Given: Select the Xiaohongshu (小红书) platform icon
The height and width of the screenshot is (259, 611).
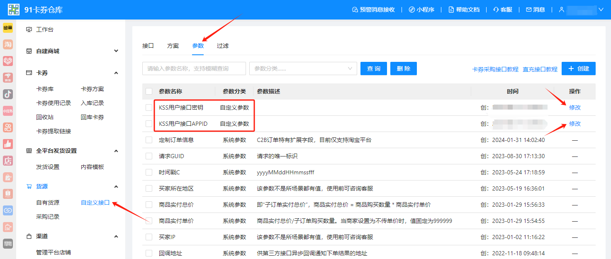Looking at the screenshot, I should point(8,111).
